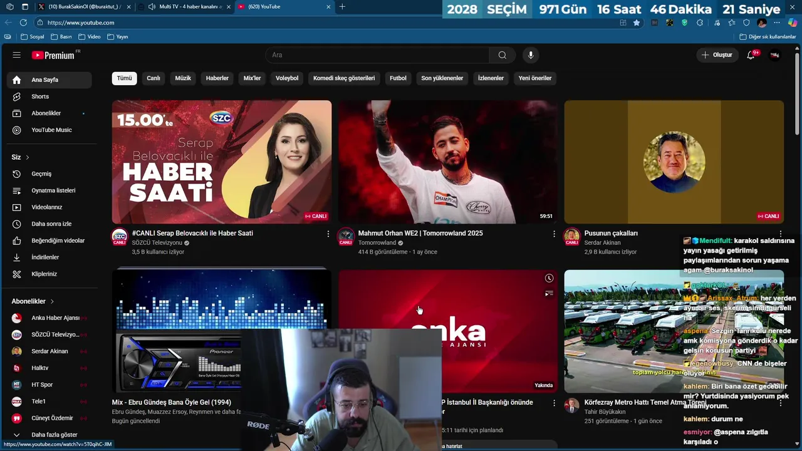Add Anka video to queue icon

[549, 293]
